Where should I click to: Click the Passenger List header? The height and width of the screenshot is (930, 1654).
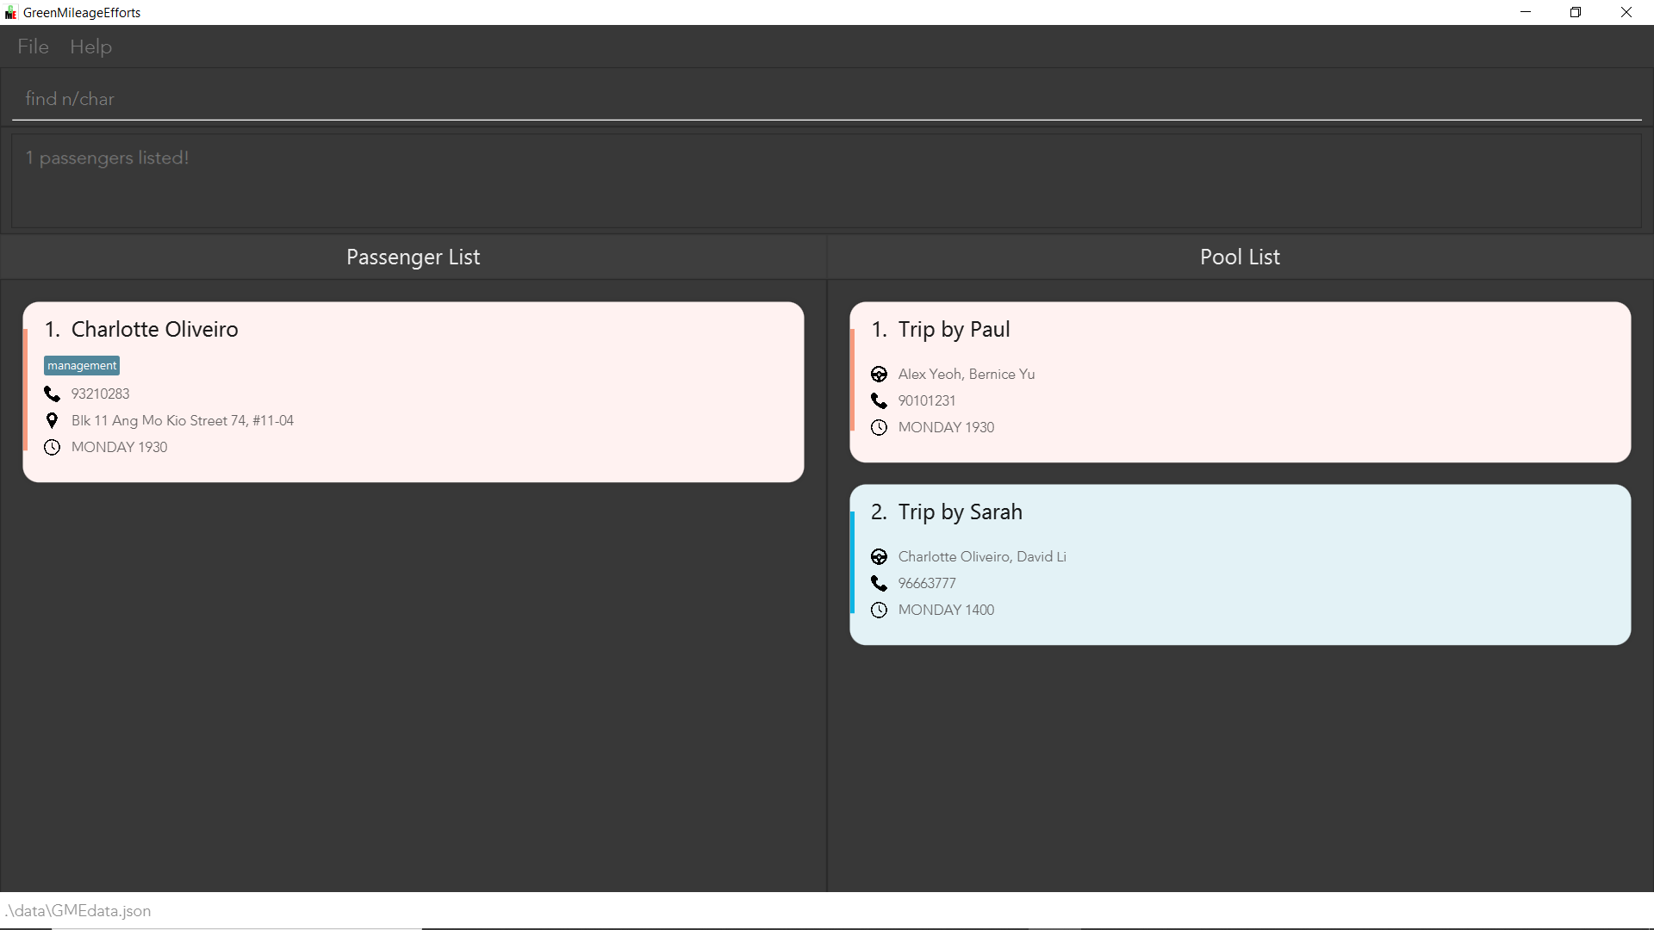click(413, 257)
